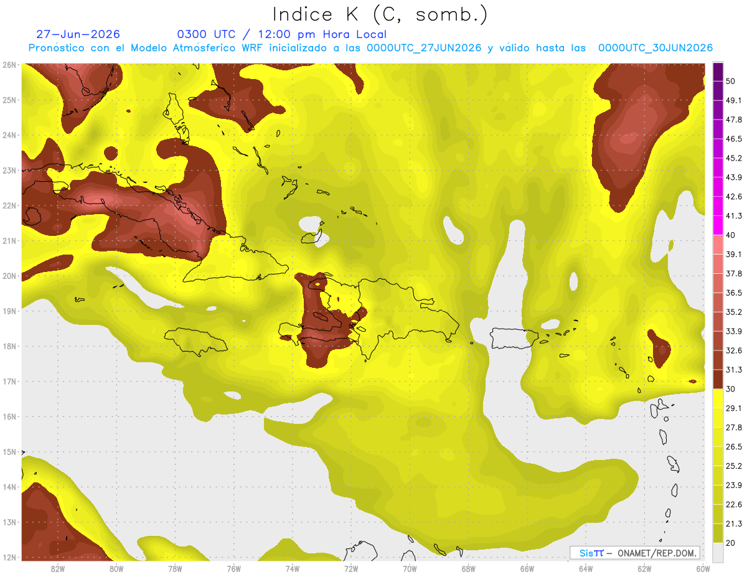
Task: Click the longitude label "76W"
Action: click(x=233, y=568)
